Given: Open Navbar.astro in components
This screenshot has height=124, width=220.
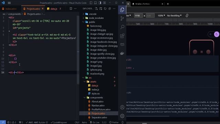Looking at the screenshot, I should coord(98,105).
